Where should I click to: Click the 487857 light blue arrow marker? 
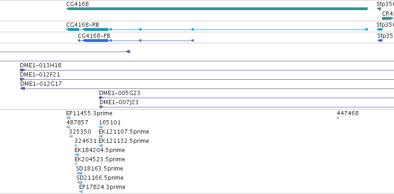coord(68,127)
